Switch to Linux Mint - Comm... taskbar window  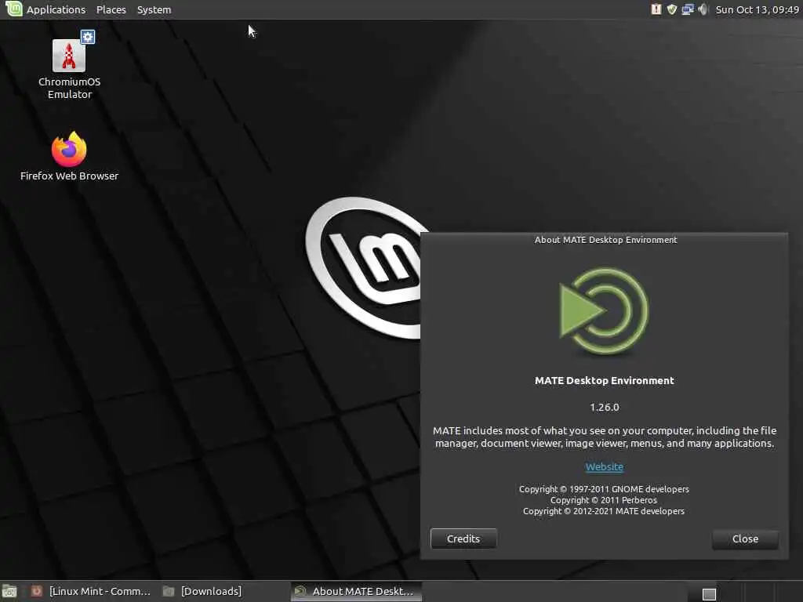[x=91, y=591]
